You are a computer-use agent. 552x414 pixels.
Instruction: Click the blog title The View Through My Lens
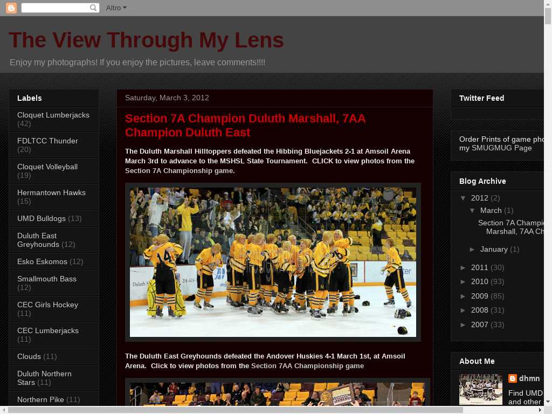(x=146, y=40)
